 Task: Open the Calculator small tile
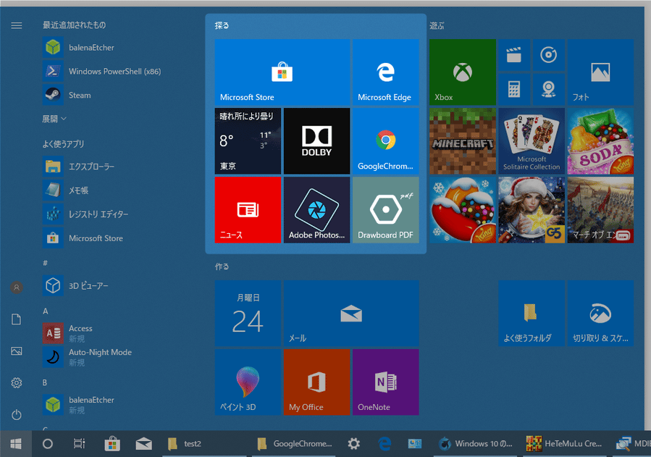(514, 89)
